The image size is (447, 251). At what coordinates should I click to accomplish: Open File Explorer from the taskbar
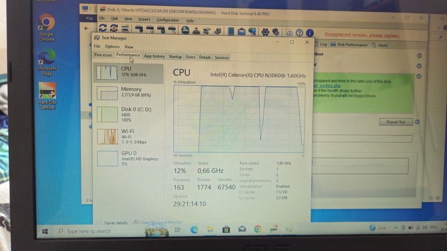[x=211, y=230]
